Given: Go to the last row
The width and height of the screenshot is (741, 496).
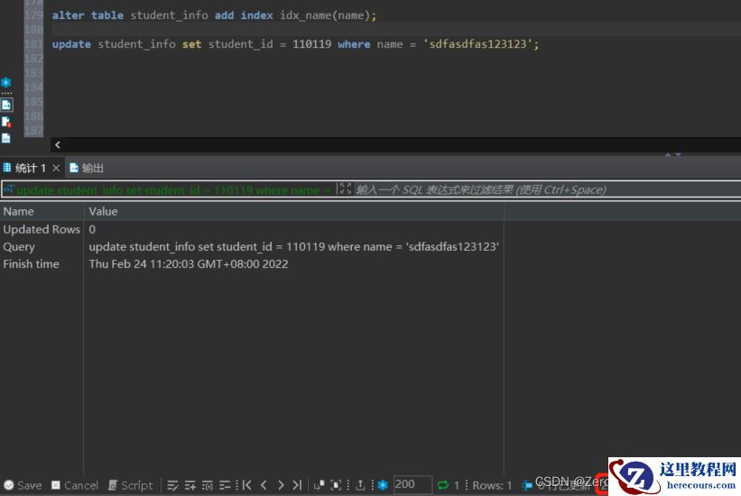Looking at the screenshot, I should coord(297,485).
